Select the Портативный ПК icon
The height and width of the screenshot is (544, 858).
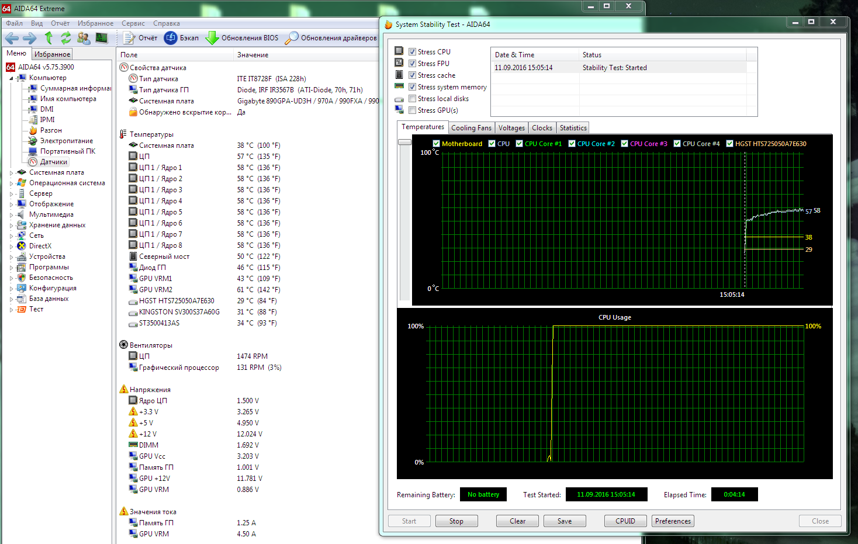pos(33,151)
